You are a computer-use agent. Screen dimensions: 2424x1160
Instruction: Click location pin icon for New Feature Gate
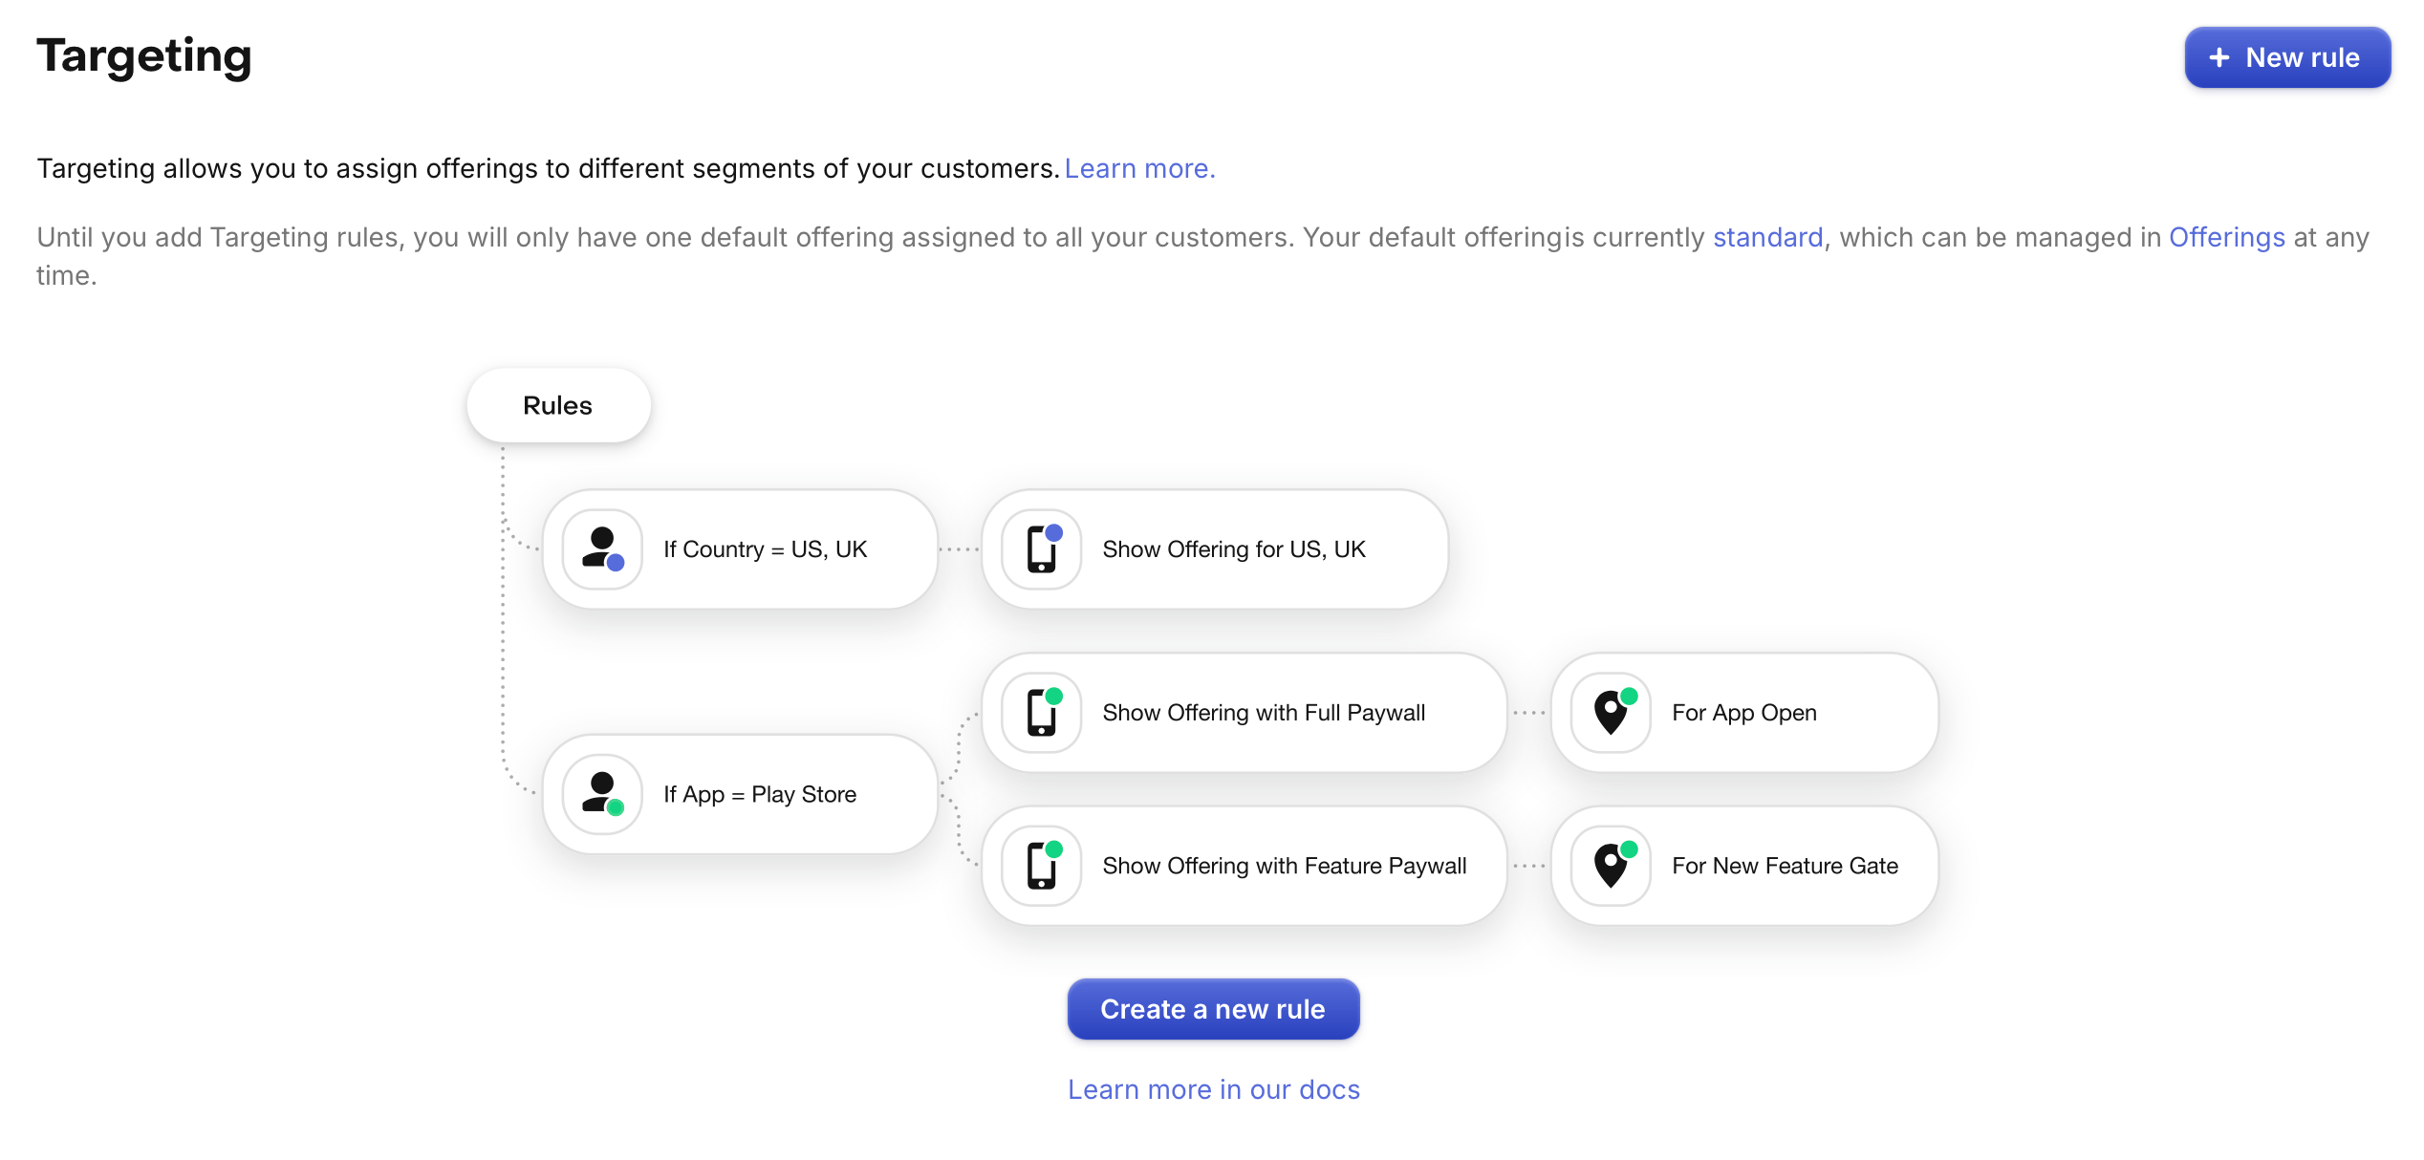coord(1612,866)
